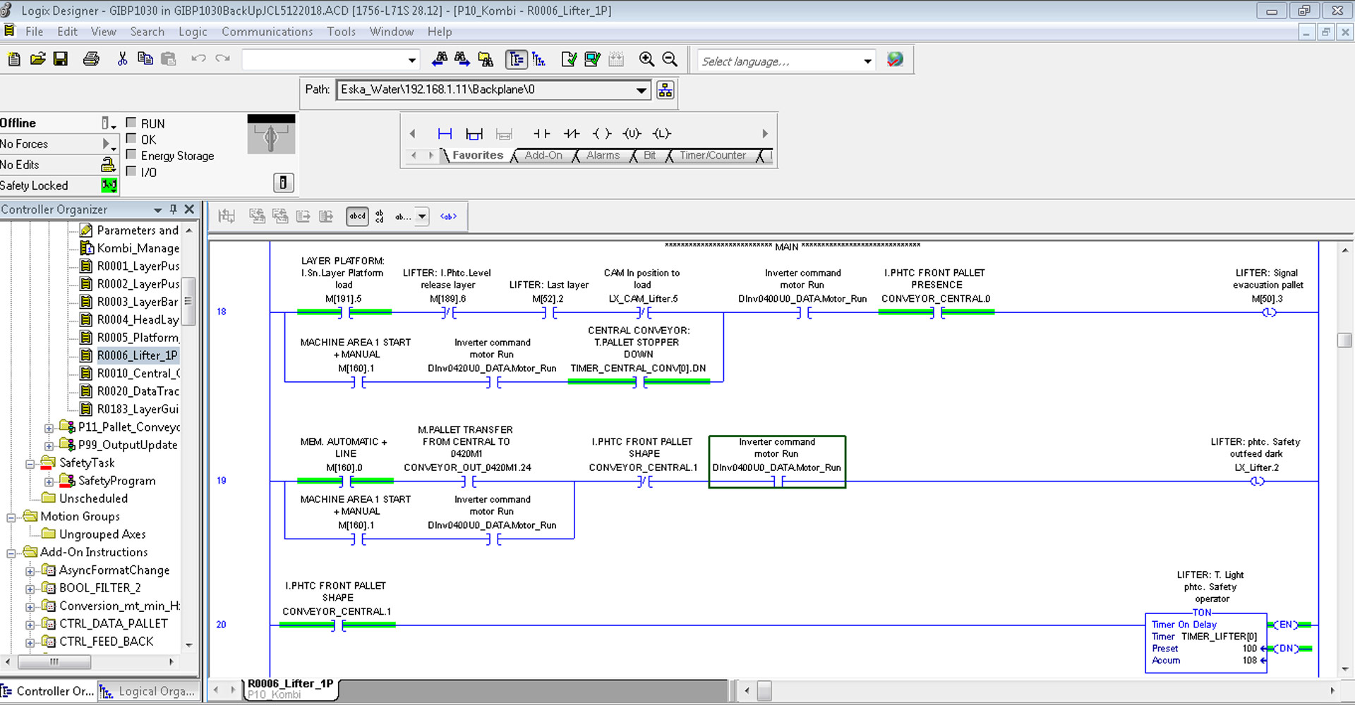Click the Open folder icon

[38, 59]
